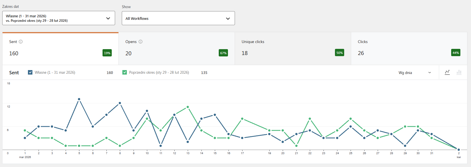Click the Własne (1 - 31 mar 2026) legend label
Image resolution: width=471 pixels, height=167 pixels.
point(55,72)
